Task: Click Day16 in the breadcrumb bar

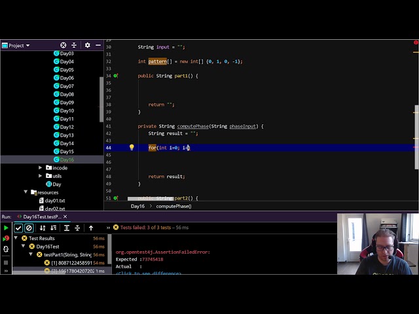Action: (137, 206)
